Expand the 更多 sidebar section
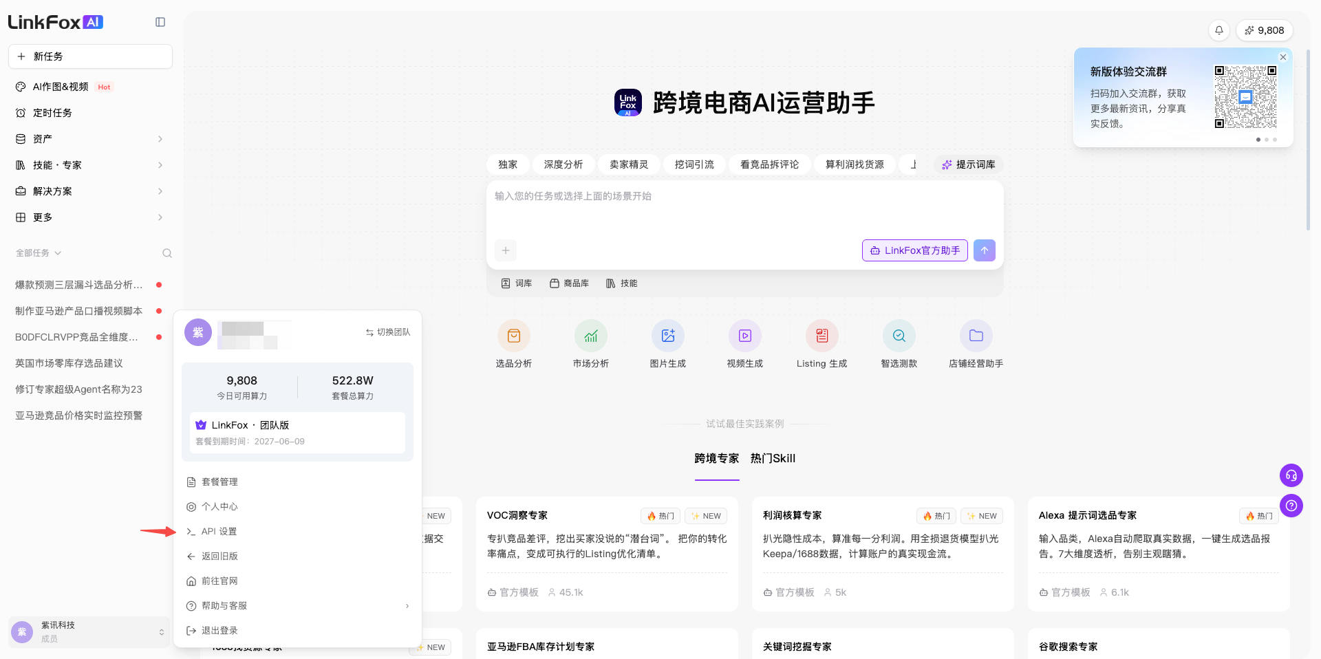The width and height of the screenshot is (1321, 659). 90,217
